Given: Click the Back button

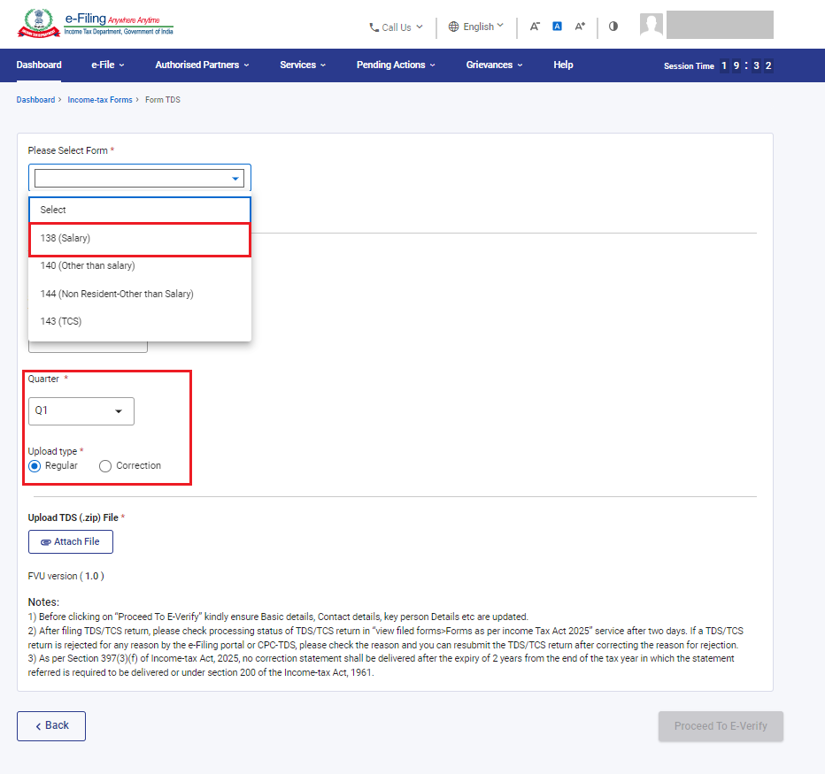Looking at the screenshot, I should coord(51,726).
